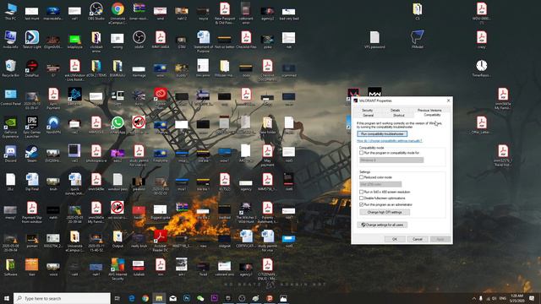
Task: Check Run in 640 x 480 resolution
Action: point(362,192)
